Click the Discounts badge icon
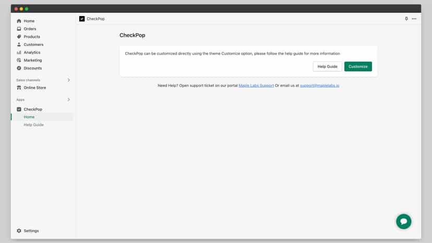Image resolution: width=432 pixels, height=243 pixels. [19, 68]
